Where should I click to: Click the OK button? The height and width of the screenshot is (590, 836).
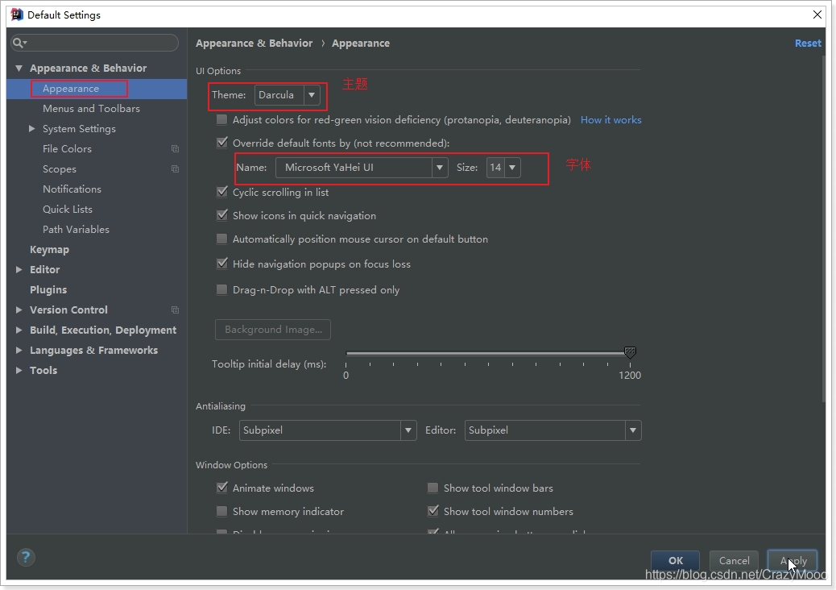pos(675,561)
